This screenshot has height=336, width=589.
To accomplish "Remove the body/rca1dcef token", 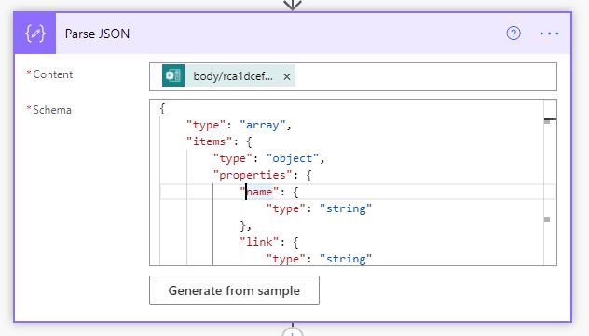I will pyautogui.click(x=287, y=76).
